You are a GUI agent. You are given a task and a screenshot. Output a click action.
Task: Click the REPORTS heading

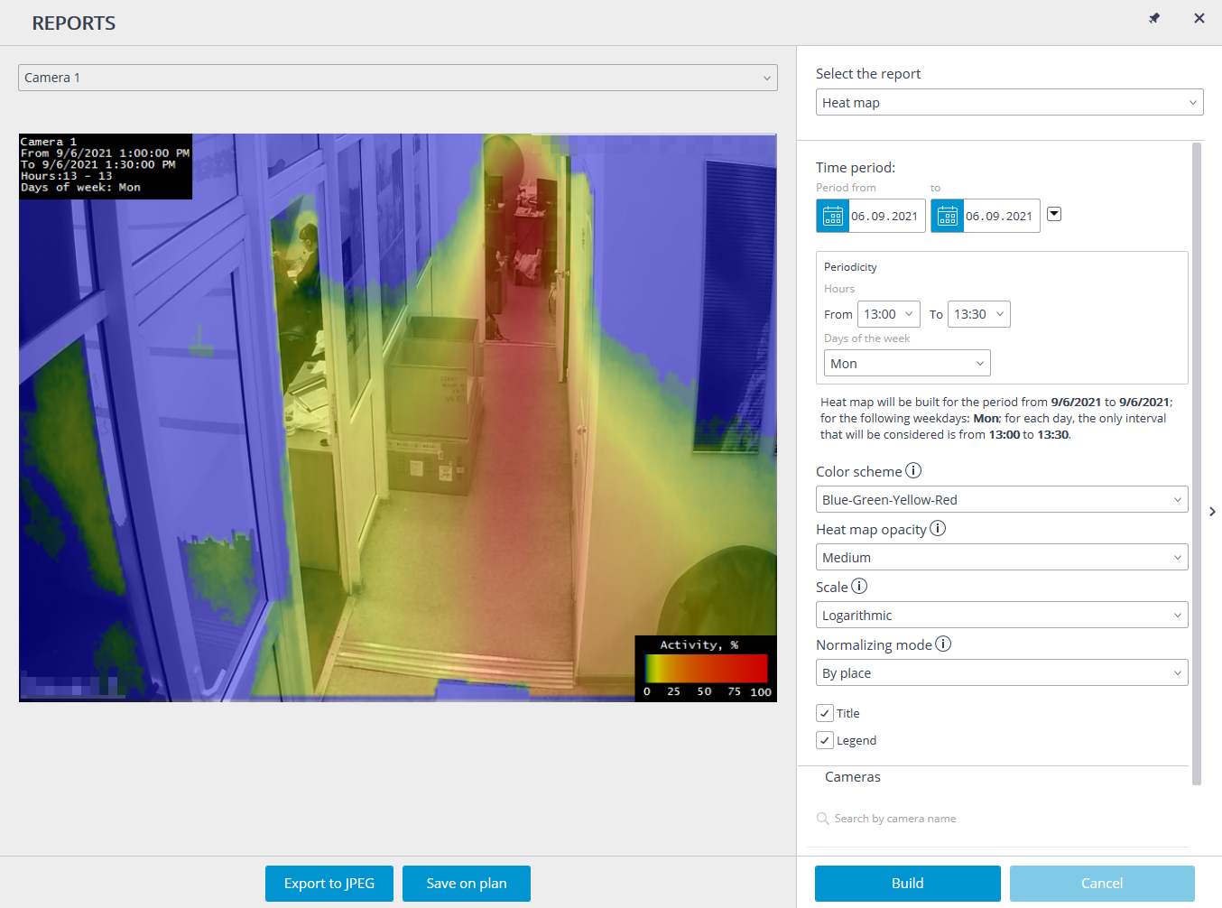click(x=74, y=23)
